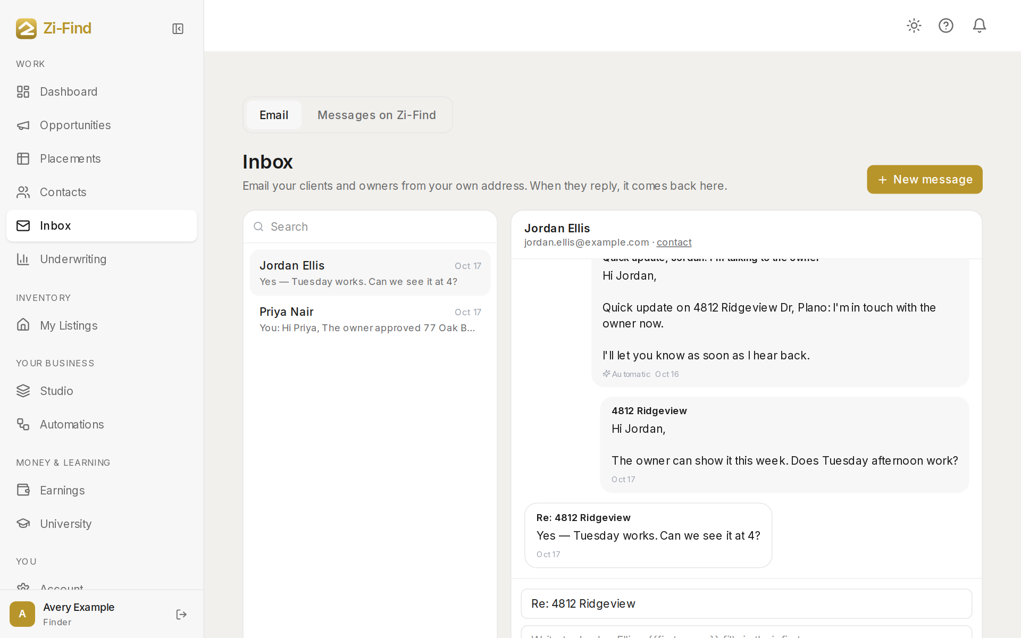
Task: Click the Avery Example avatar
Action: point(22,614)
